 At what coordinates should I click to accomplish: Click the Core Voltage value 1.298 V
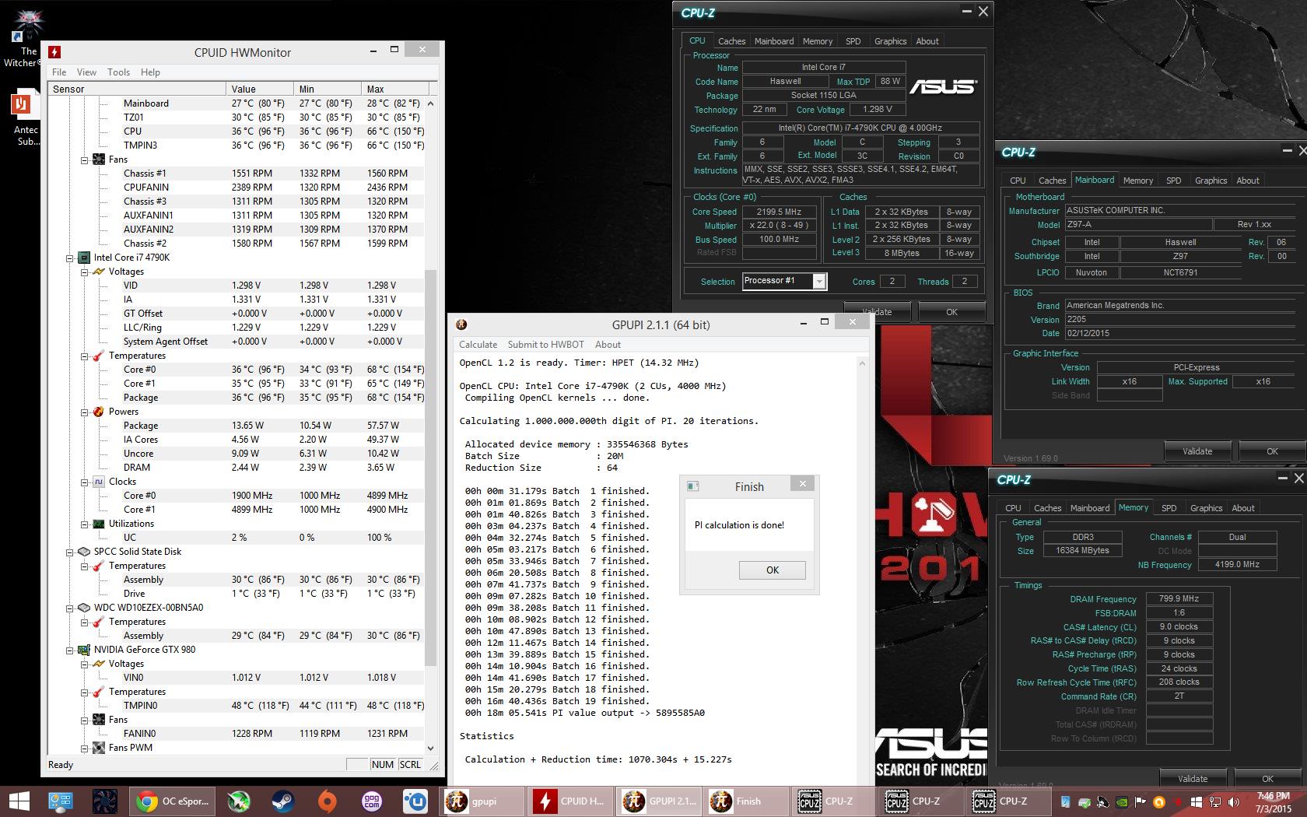878,110
